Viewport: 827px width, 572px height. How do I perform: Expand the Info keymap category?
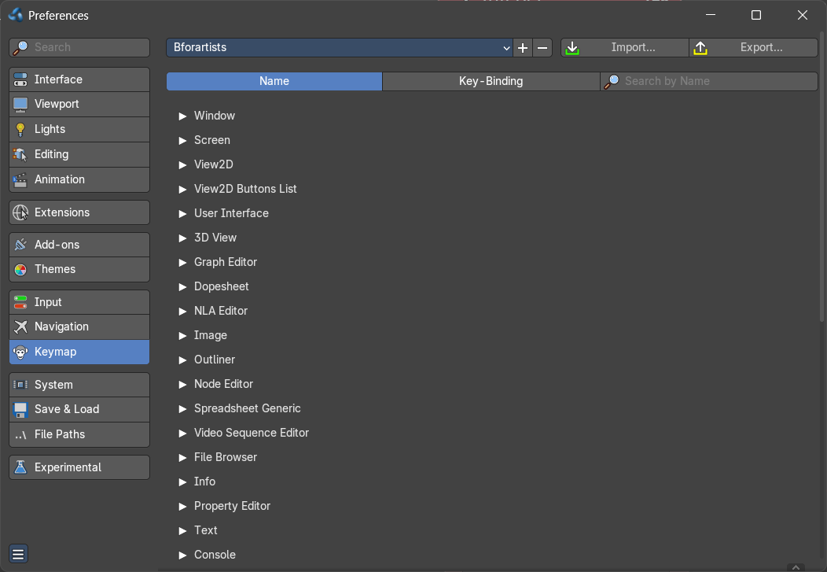[182, 482]
